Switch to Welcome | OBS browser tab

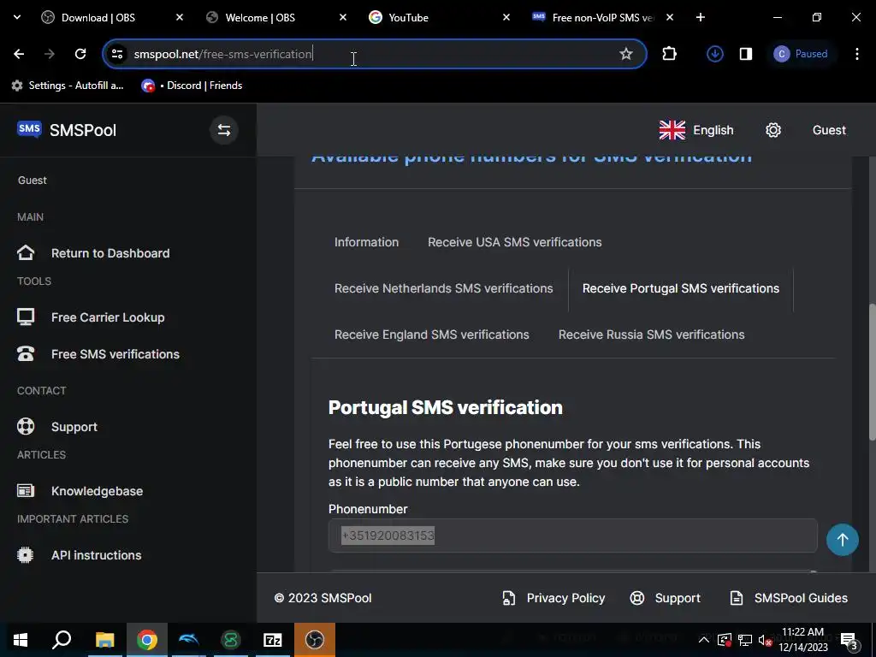click(x=260, y=18)
